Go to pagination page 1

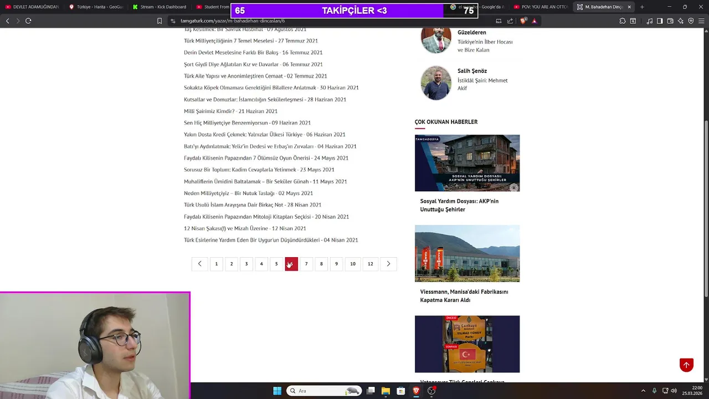tap(217, 264)
